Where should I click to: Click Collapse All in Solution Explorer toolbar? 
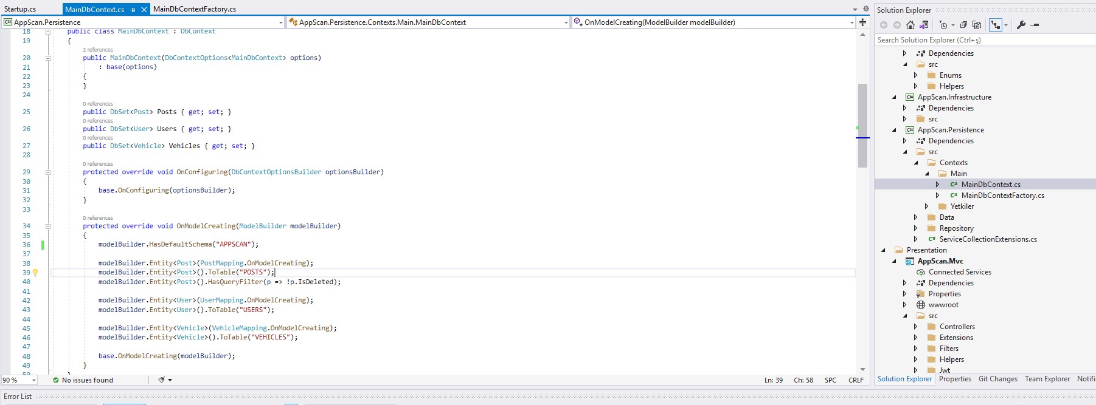[963, 25]
